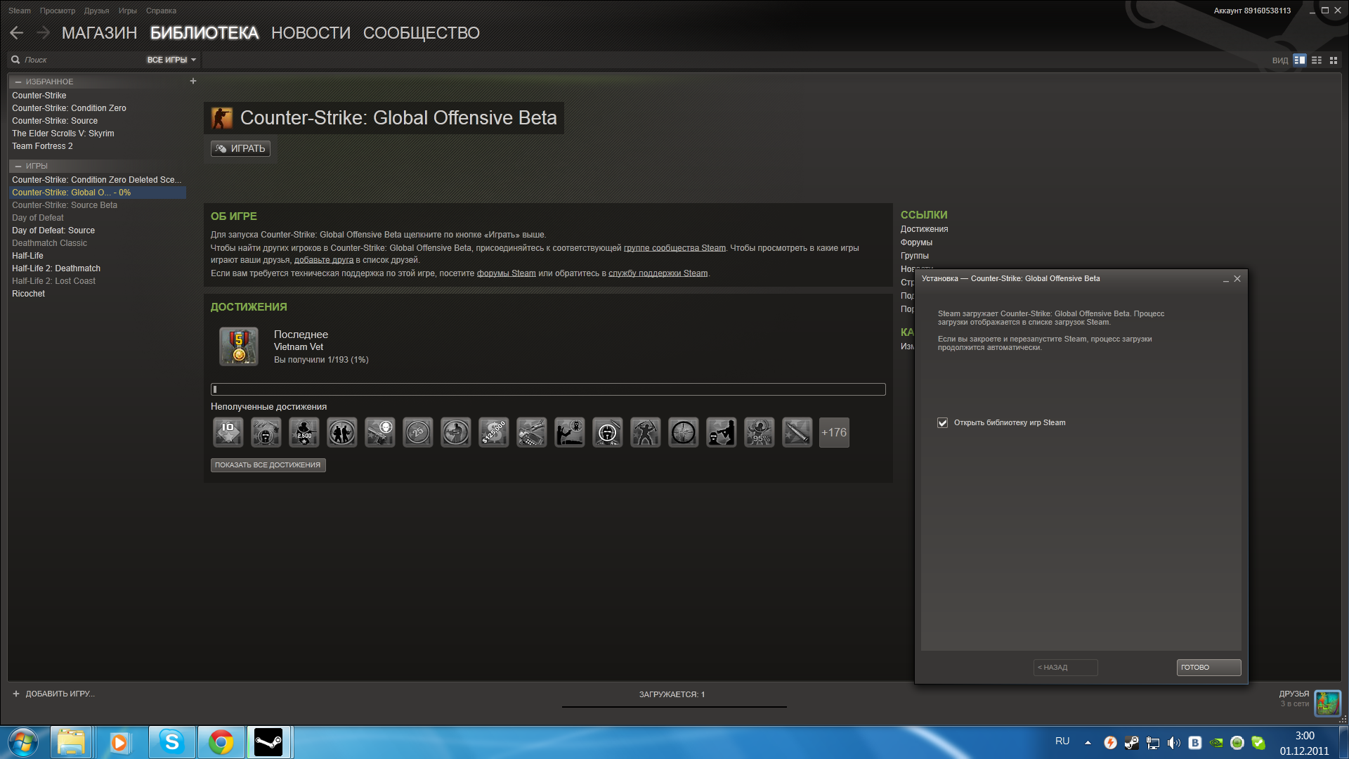1349x759 pixels.
Task: Click the ГОТОВО button in the install dialog
Action: coord(1208,668)
